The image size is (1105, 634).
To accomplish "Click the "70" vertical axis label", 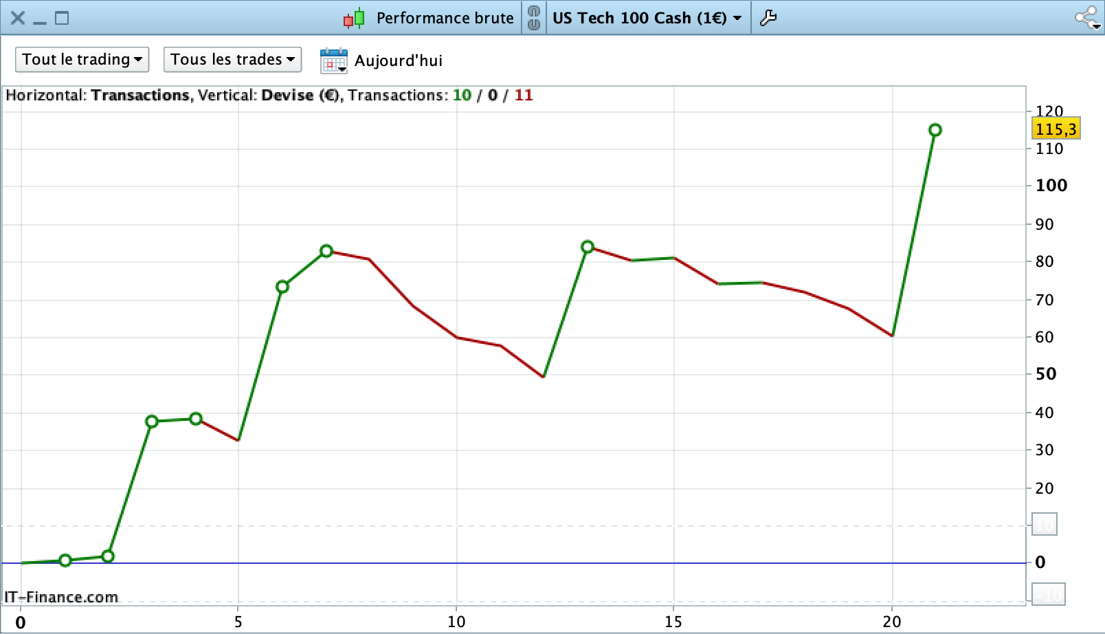I will 1045,300.
